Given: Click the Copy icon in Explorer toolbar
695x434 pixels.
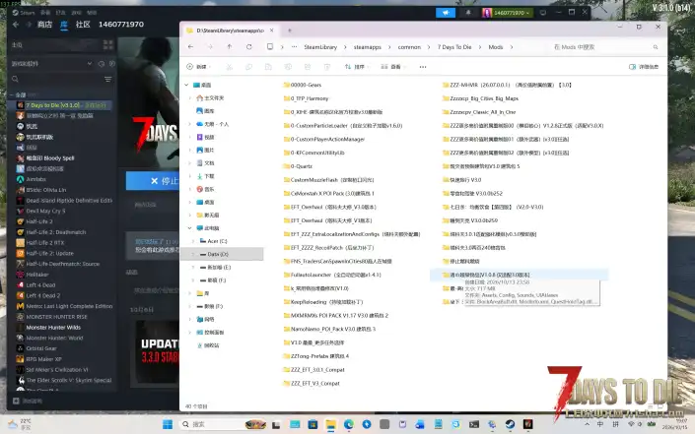Looking at the screenshot, I should tap(248, 67).
